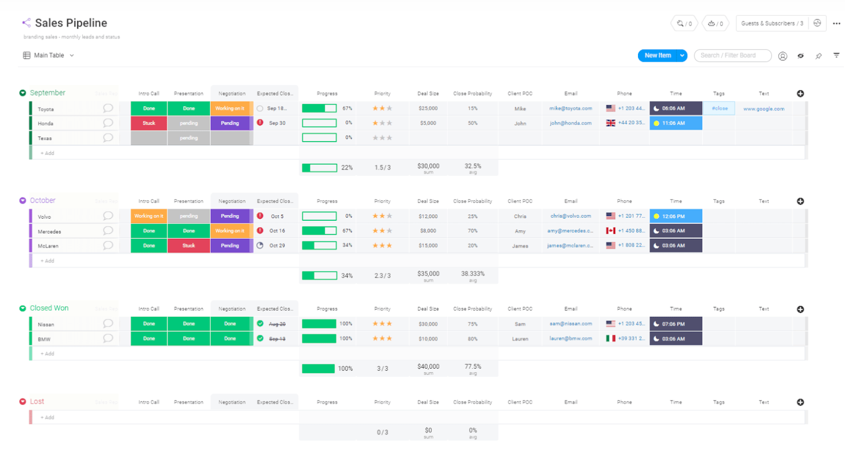Click the pin columns icon

tap(819, 55)
